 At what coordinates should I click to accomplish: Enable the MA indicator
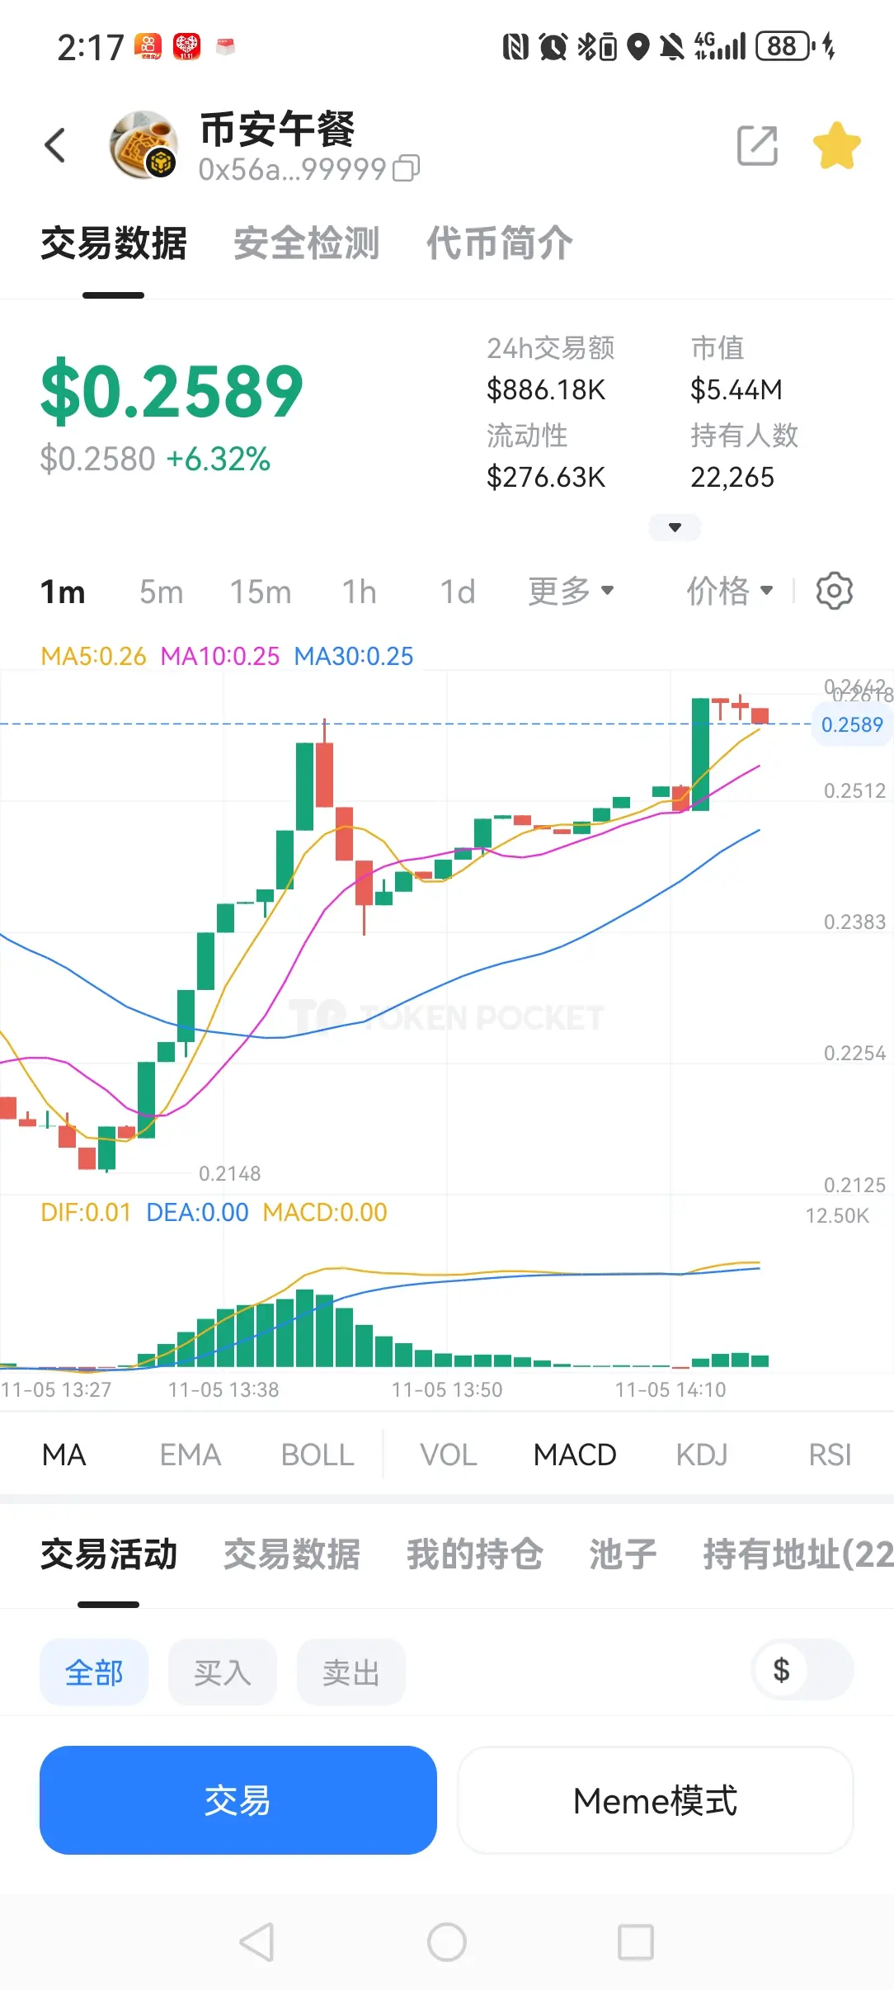64,1455
